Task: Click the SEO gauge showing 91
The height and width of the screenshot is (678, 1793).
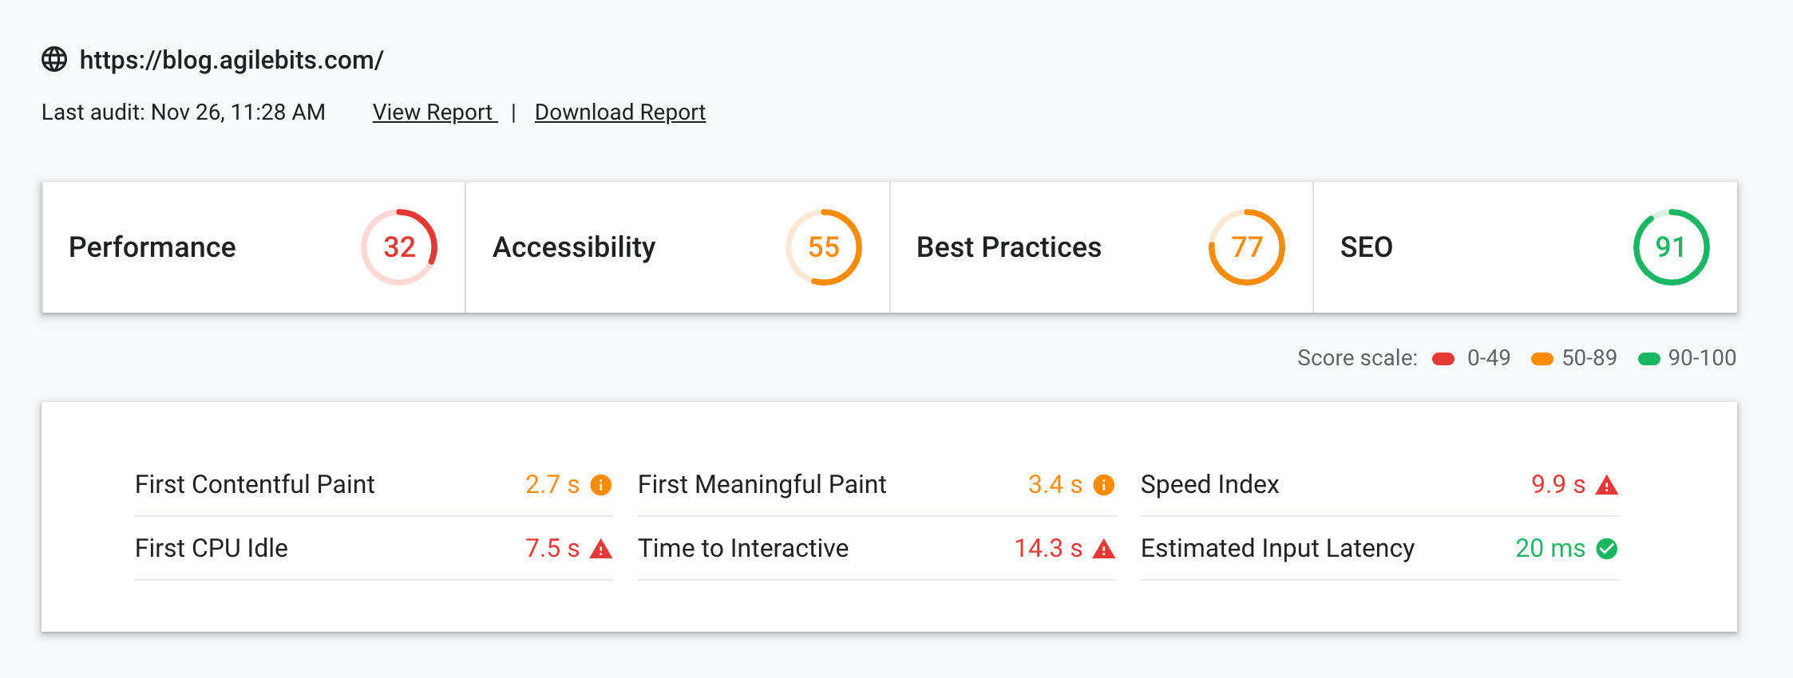Action: pyautogui.click(x=1672, y=247)
